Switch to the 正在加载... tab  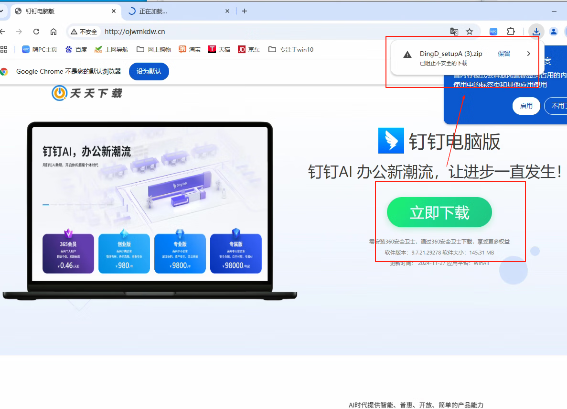coord(179,11)
